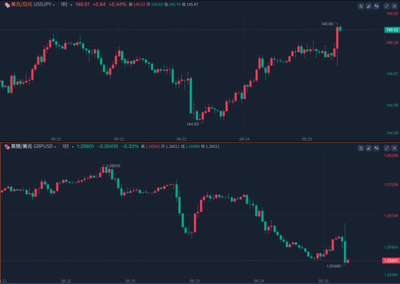This screenshot has height=284, width=400.
Task: Expand USDJPY chart to fullscreen
Action: (x=387, y=6)
